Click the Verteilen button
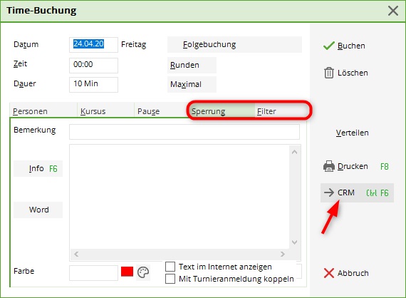406x298 pixels. coord(352,133)
